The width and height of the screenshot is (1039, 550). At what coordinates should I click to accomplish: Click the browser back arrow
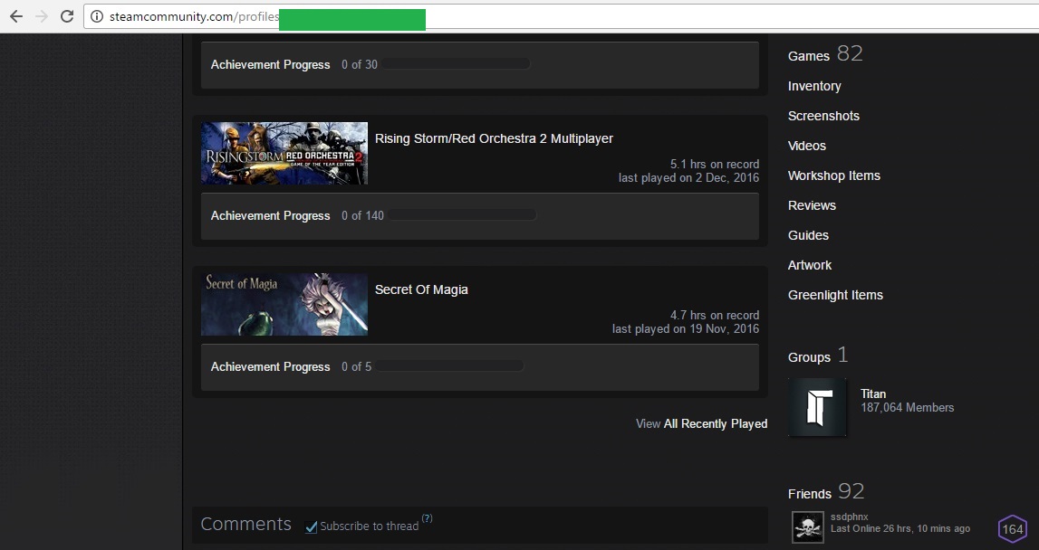coord(15,16)
